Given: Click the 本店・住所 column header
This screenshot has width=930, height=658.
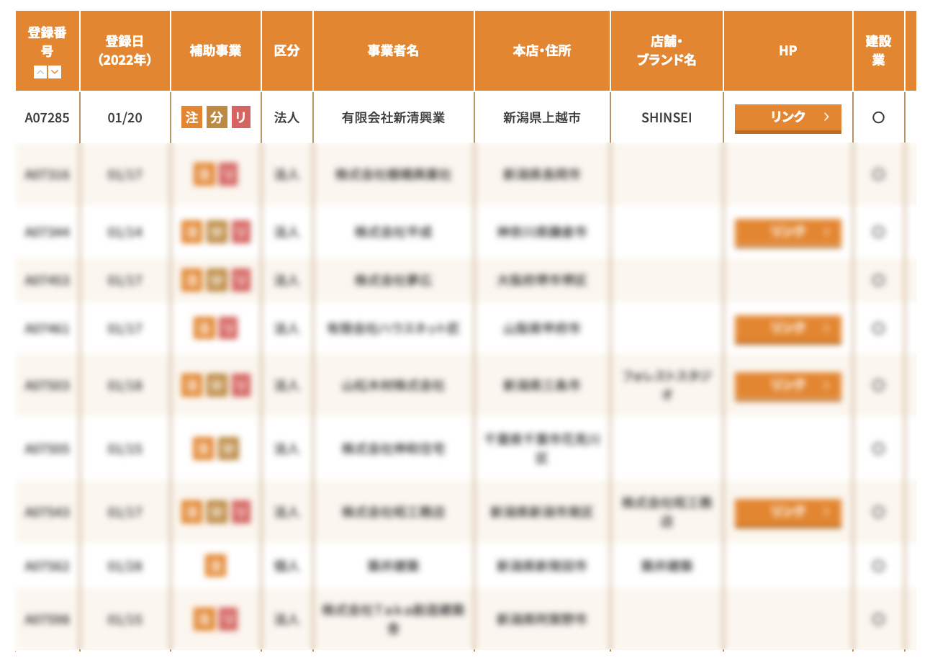Looking at the screenshot, I should coord(542,51).
